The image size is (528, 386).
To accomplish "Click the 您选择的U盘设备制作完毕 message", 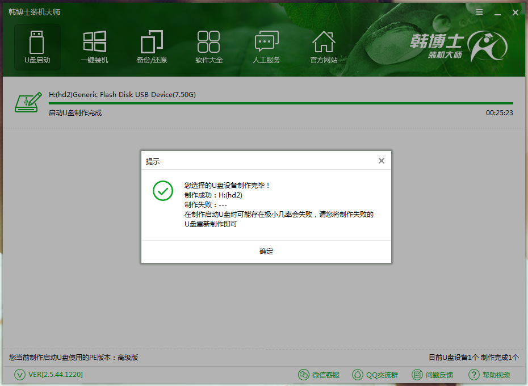I will 227,185.
